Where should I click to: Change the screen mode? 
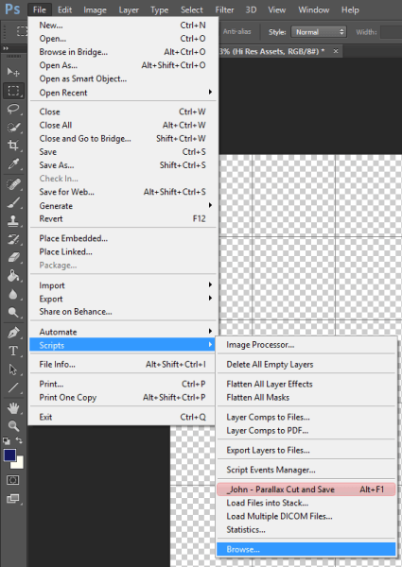click(13, 499)
